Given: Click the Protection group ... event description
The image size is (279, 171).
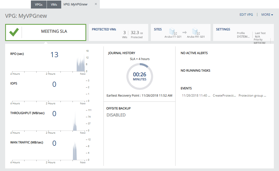Looking at the screenshot, I should (252, 96).
